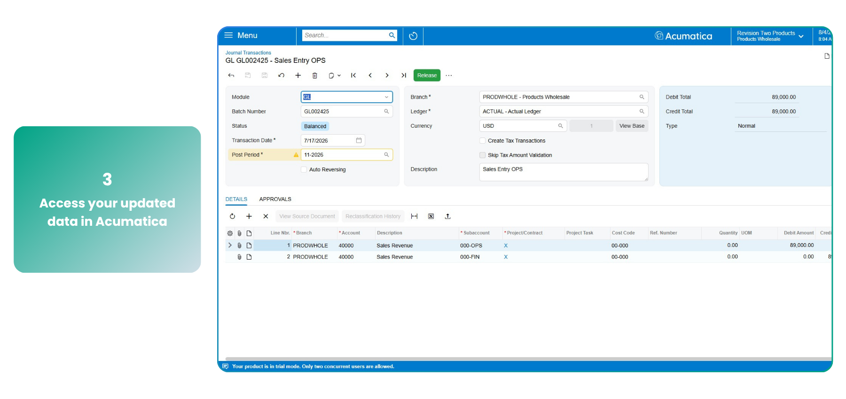Enable the Auto Reversing checkbox

pyautogui.click(x=304, y=169)
